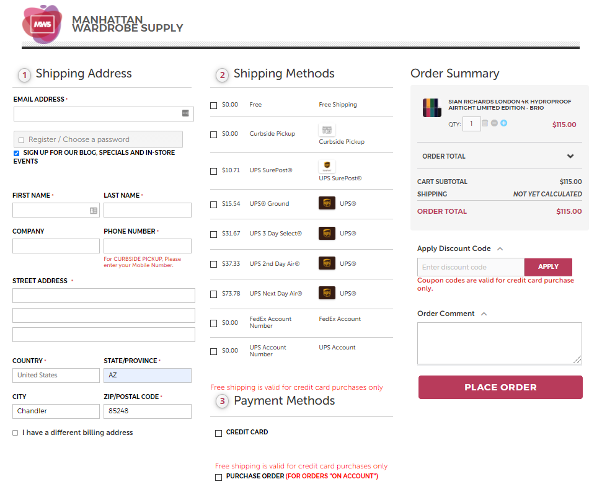The width and height of the screenshot is (602, 492).
Task: Click the APPLY discount button
Action: [x=548, y=266]
